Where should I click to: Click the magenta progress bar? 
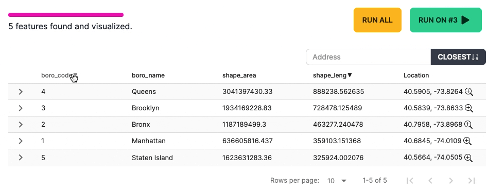[66, 15]
